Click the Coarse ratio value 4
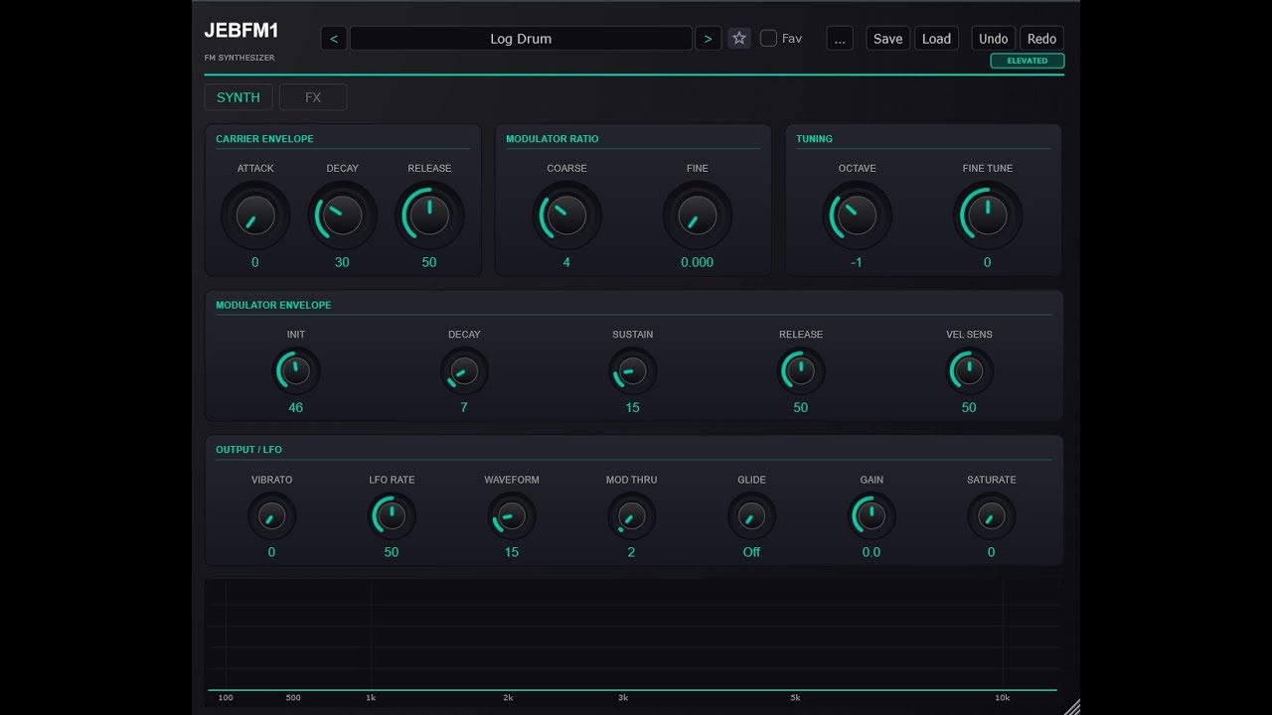Image resolution: width=1272 pixels, height=715 pixels. tap(566, 262)
